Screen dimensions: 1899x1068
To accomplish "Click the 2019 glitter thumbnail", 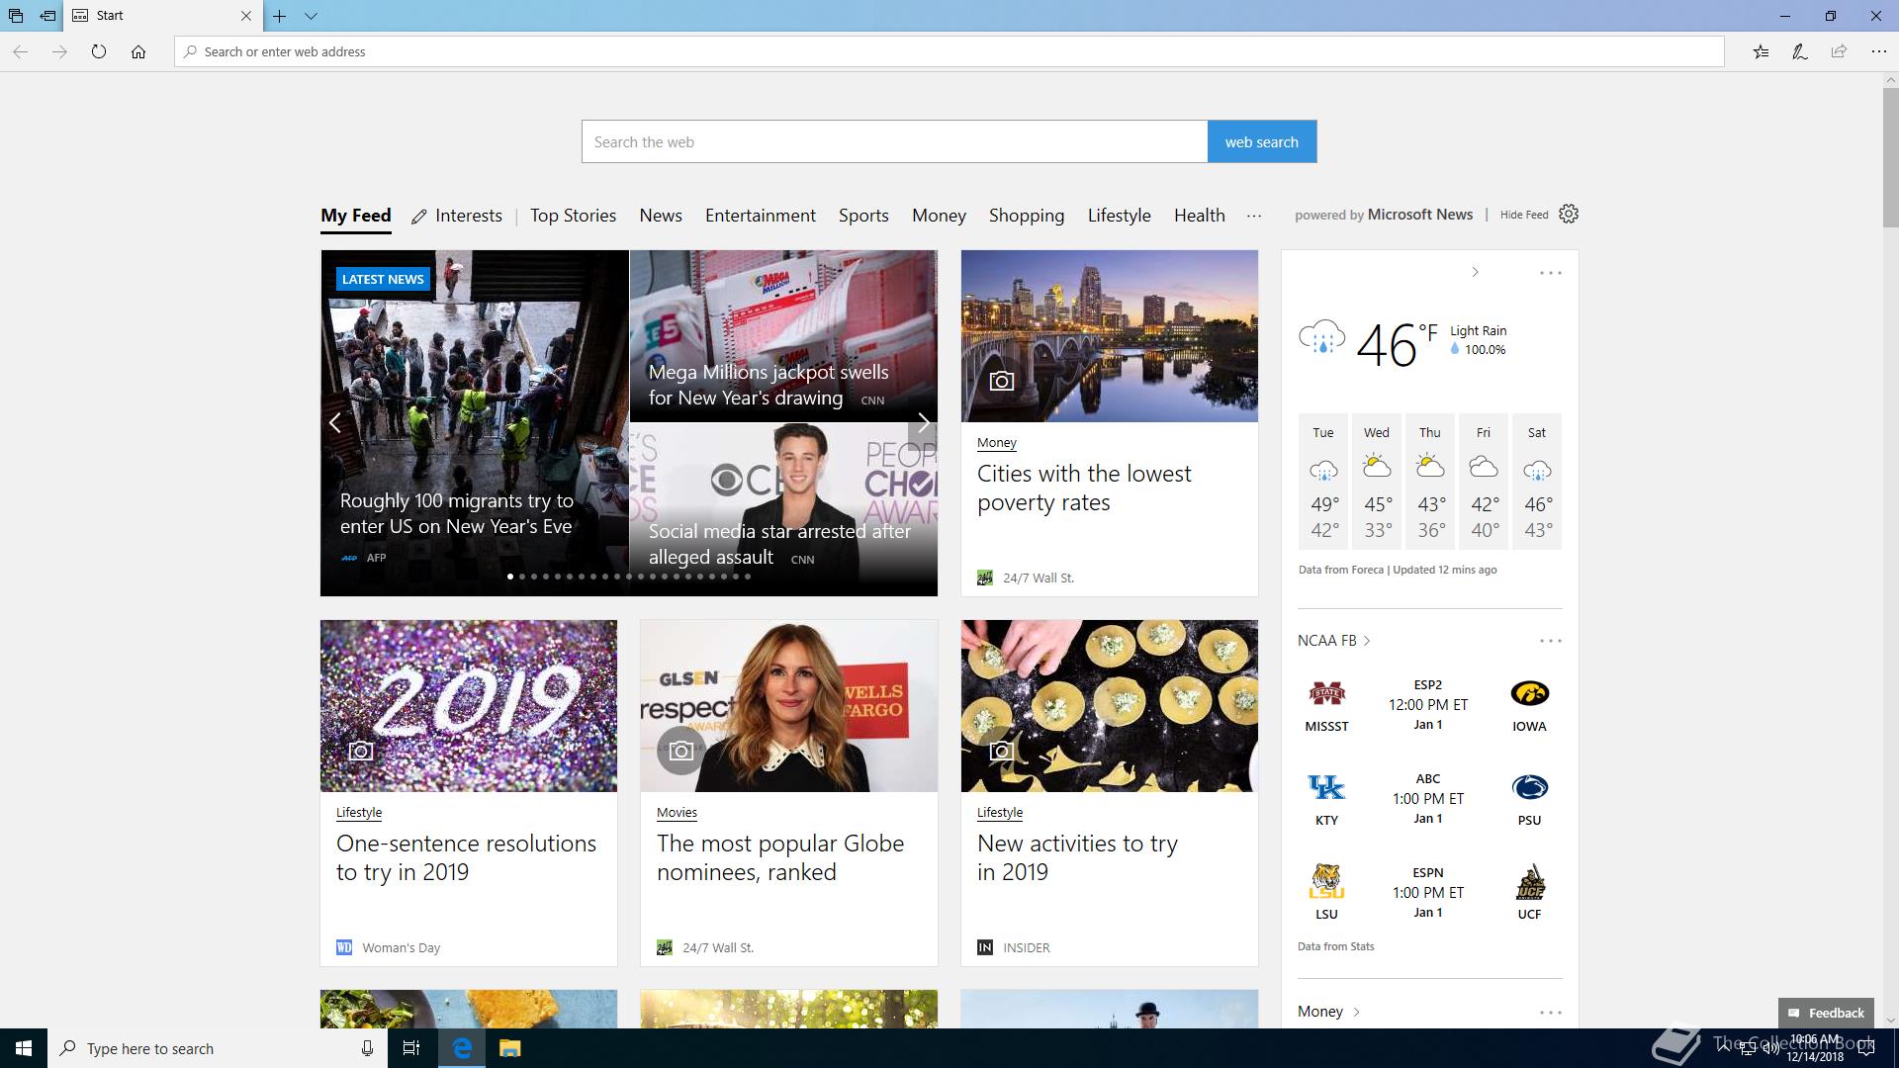I will (469, 706).
